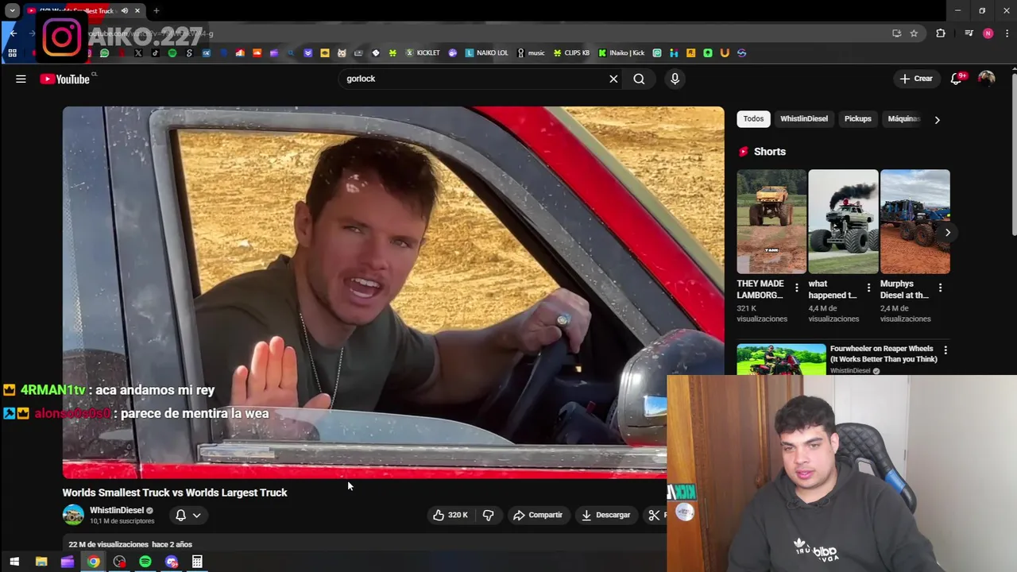Create a clip with scissors icon

click(x=654, y=515)
